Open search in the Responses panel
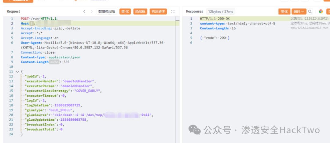 tap(310, 11)
